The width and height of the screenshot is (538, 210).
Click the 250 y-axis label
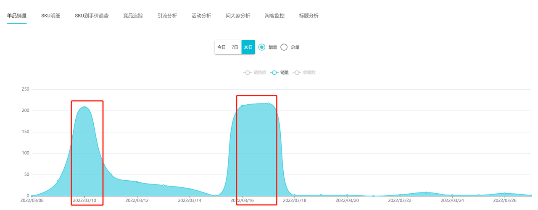coord(25,89)
